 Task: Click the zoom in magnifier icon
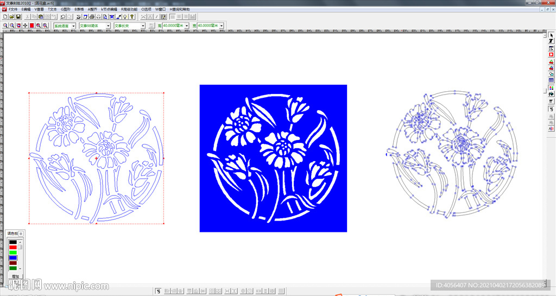[x=5, y=26]
